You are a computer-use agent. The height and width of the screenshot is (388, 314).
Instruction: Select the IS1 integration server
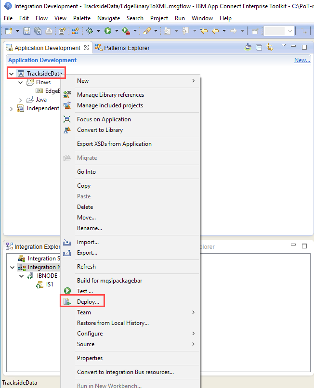click(x=45, y=285)
